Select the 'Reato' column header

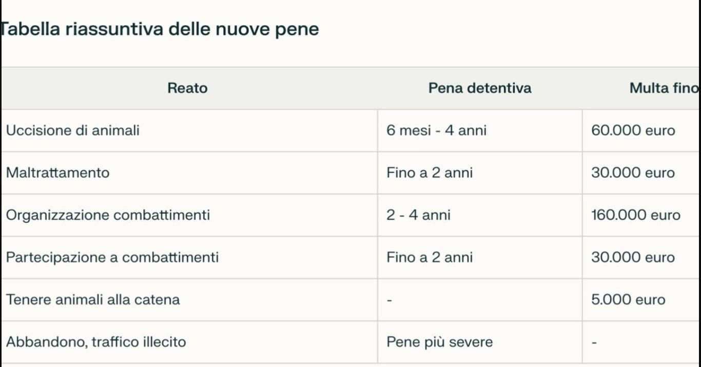(x=188, y=88)
